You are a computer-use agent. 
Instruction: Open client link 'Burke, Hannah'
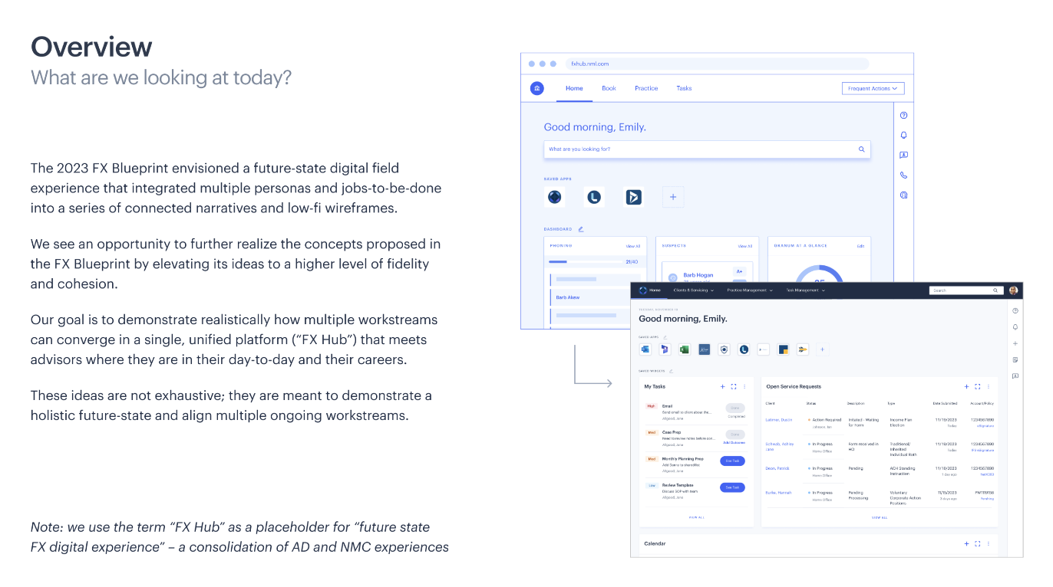tap(777, 493)
